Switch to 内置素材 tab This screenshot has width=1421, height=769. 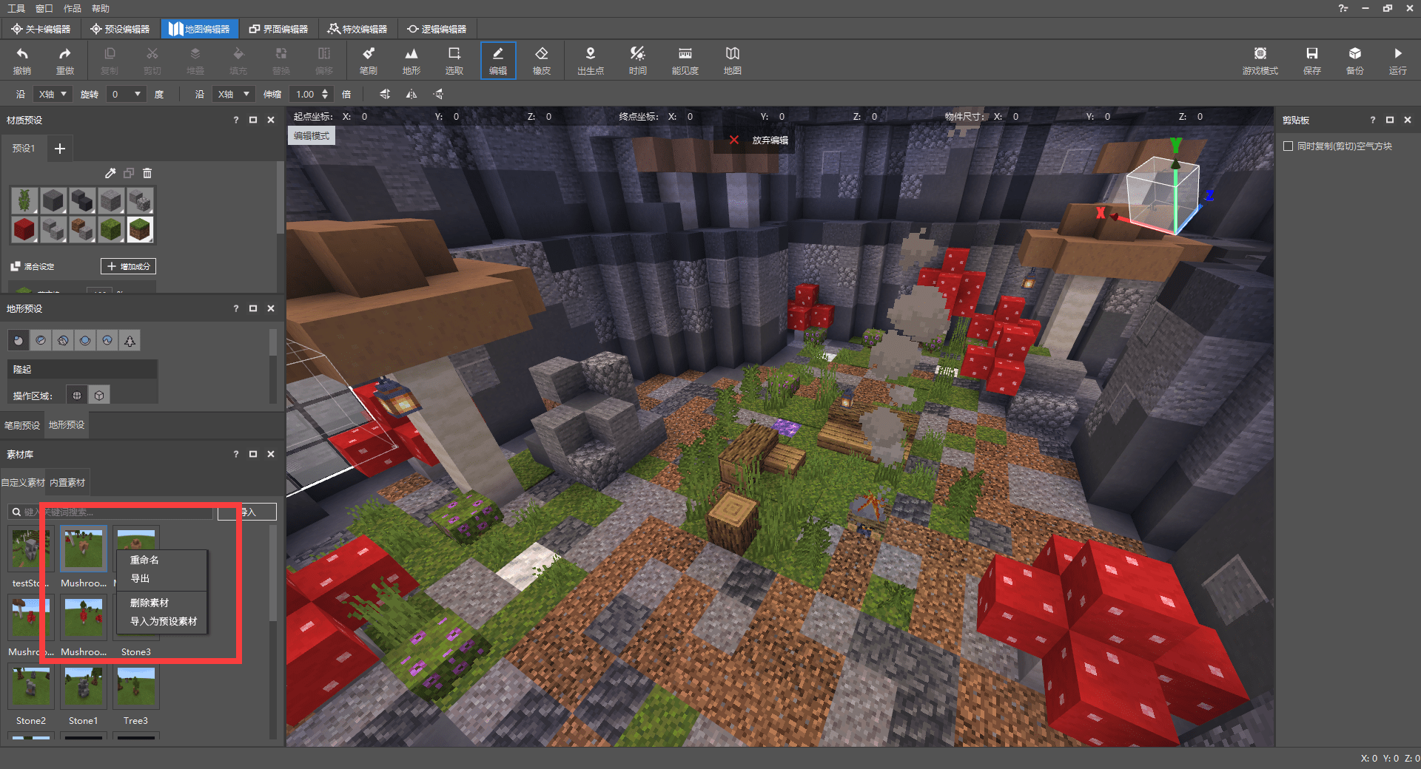click(x=67, y=482)
